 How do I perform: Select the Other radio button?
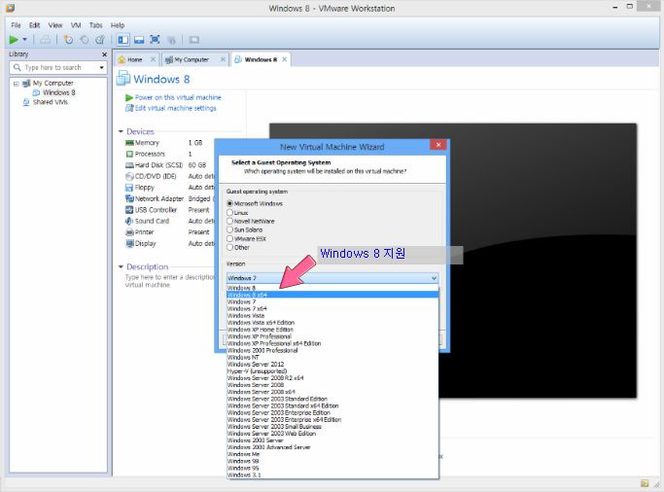(x=230, y=247)
